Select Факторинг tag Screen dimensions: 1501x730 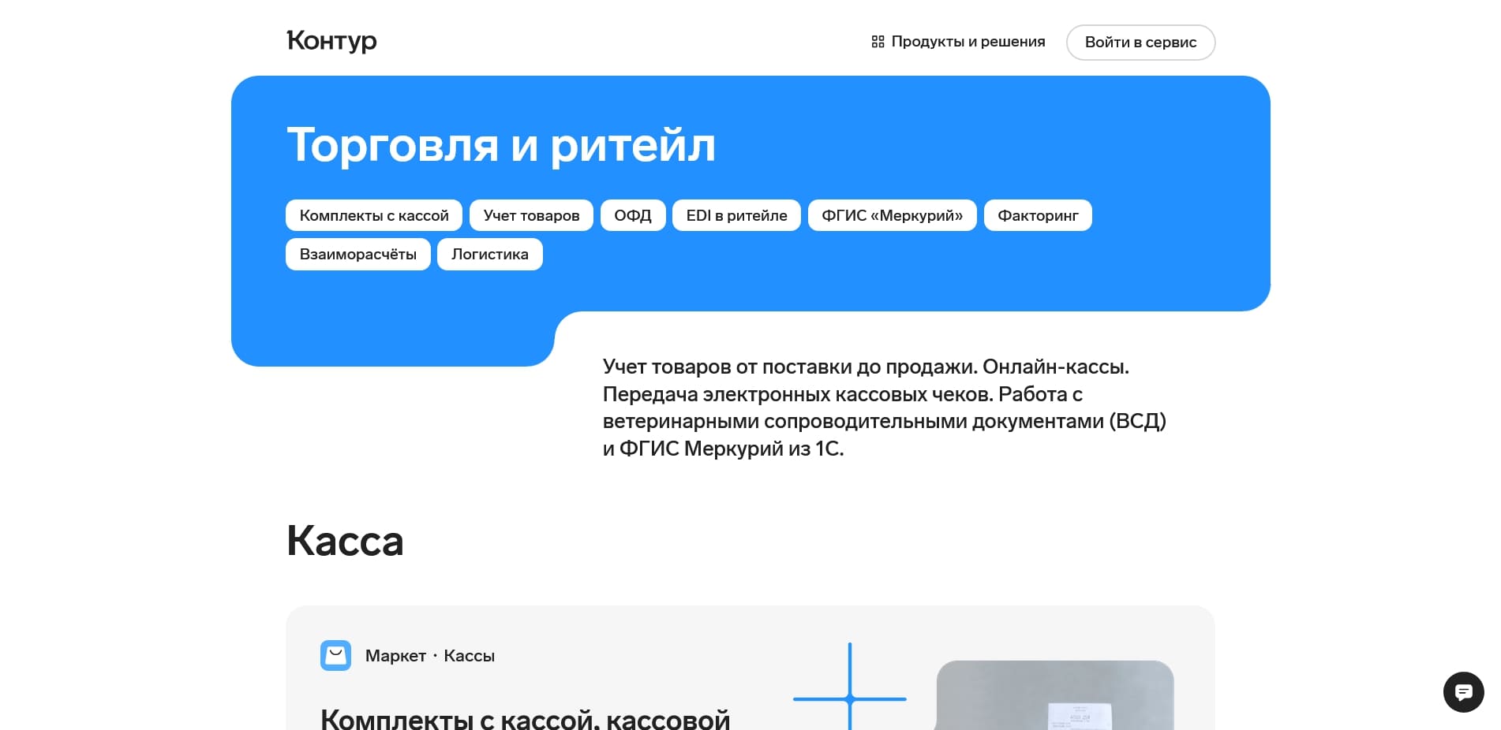(x=1038, y=215)
